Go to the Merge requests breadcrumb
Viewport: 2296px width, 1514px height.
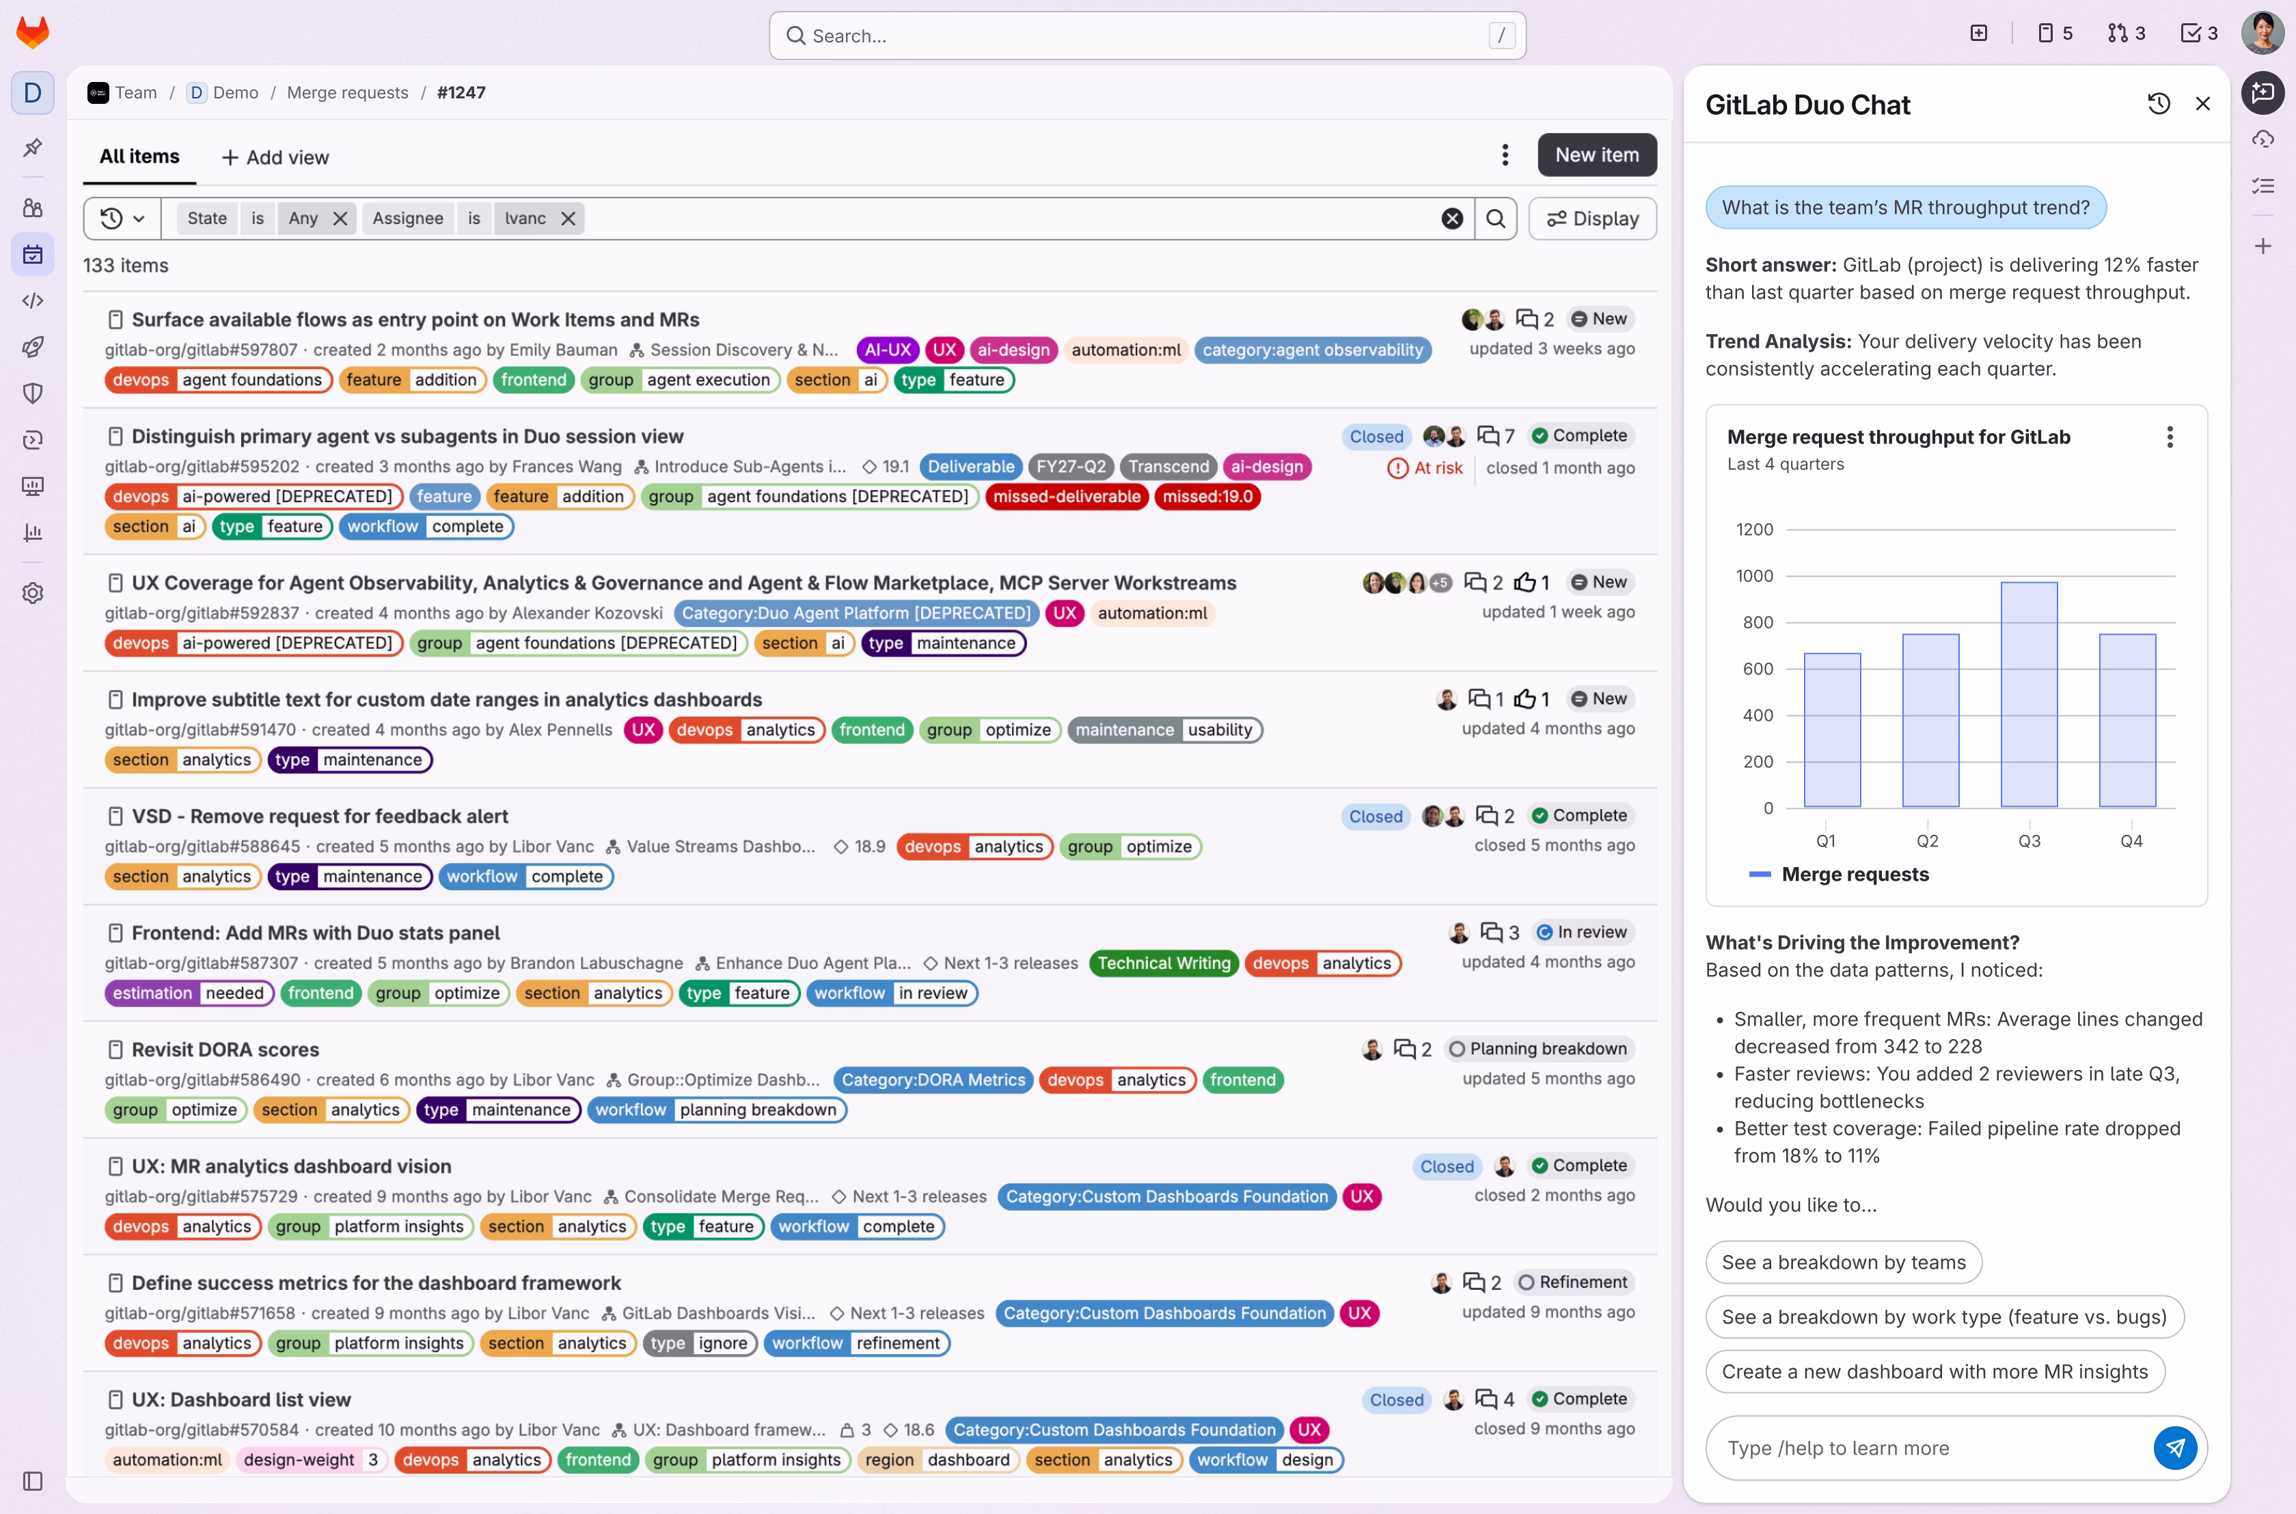click(348, 93)
